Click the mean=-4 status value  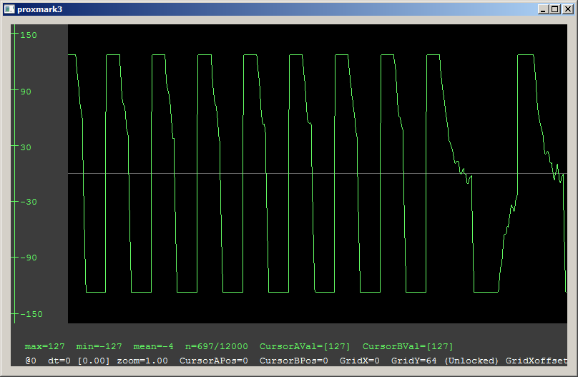pos(153,346)
